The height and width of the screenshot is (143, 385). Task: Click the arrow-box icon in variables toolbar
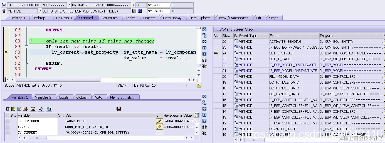41,109
